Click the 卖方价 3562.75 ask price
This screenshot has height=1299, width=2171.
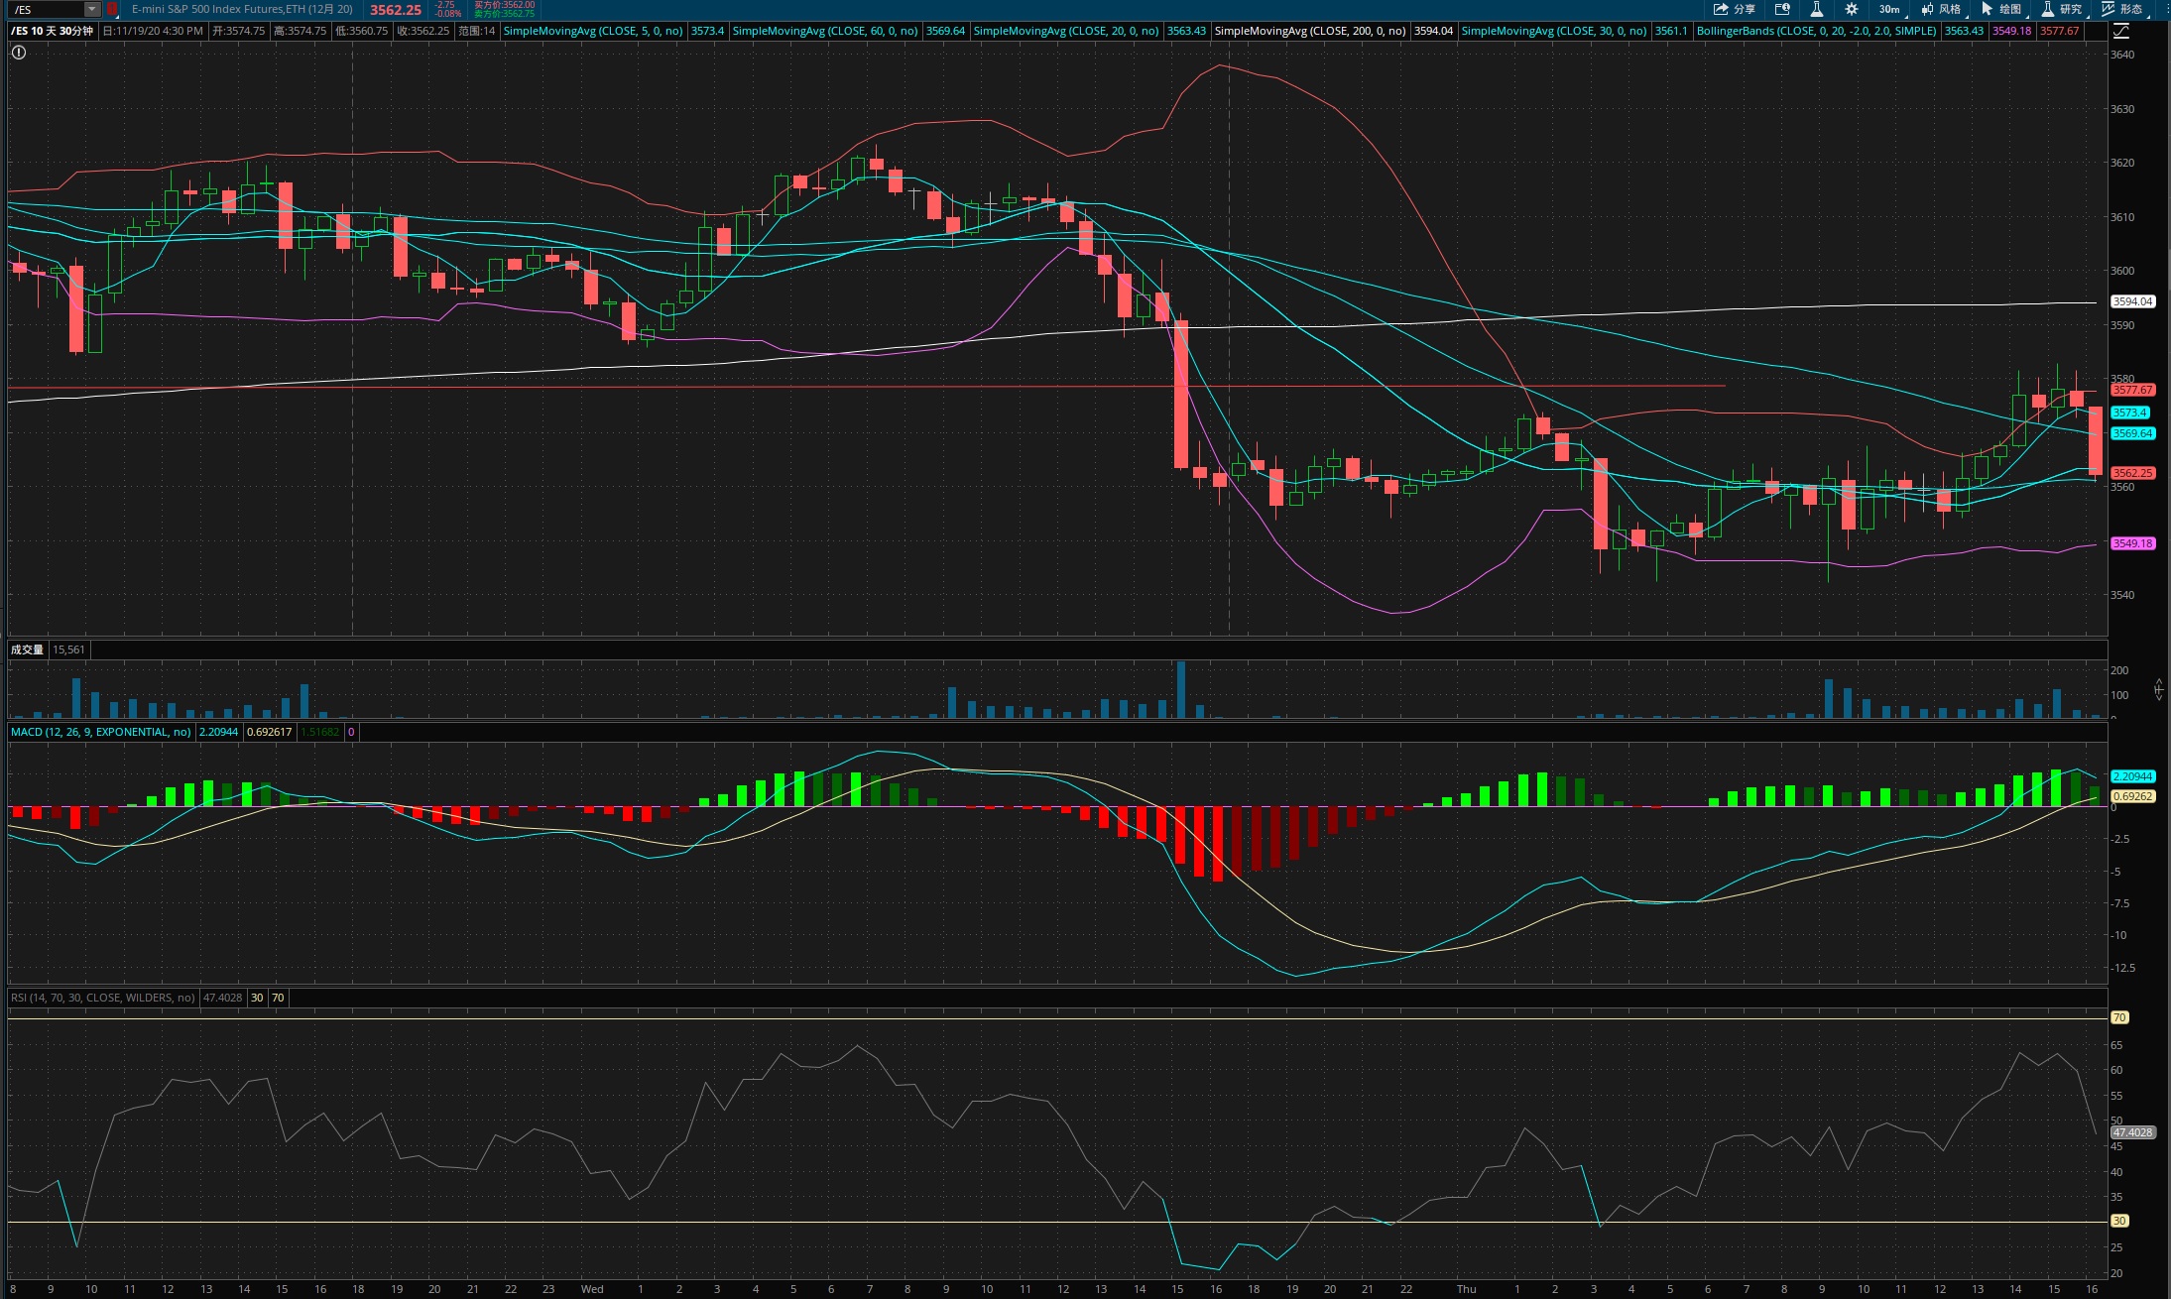[504, 14]
